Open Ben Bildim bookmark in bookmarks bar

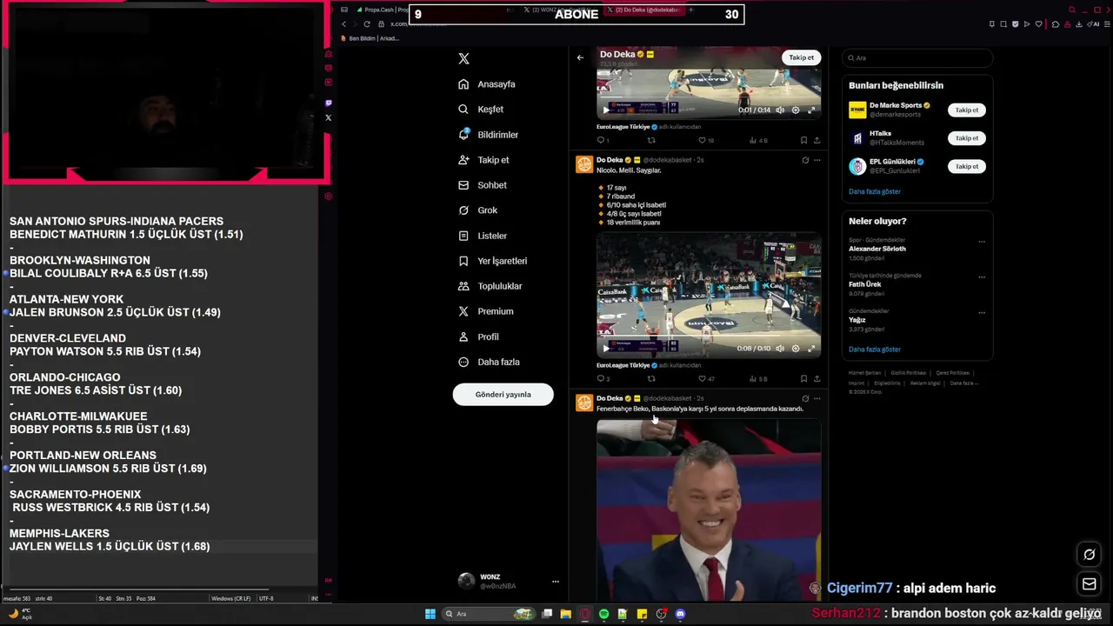370,38
